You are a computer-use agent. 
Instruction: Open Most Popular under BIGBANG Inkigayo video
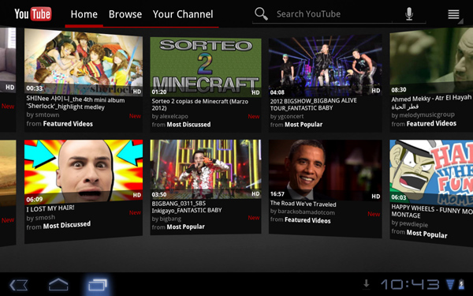tap(185, 227)
